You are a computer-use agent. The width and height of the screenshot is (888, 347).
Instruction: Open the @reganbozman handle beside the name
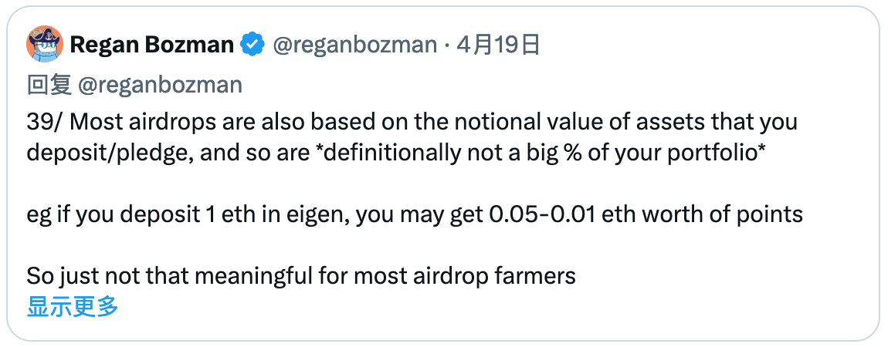[x=354, y=45]
